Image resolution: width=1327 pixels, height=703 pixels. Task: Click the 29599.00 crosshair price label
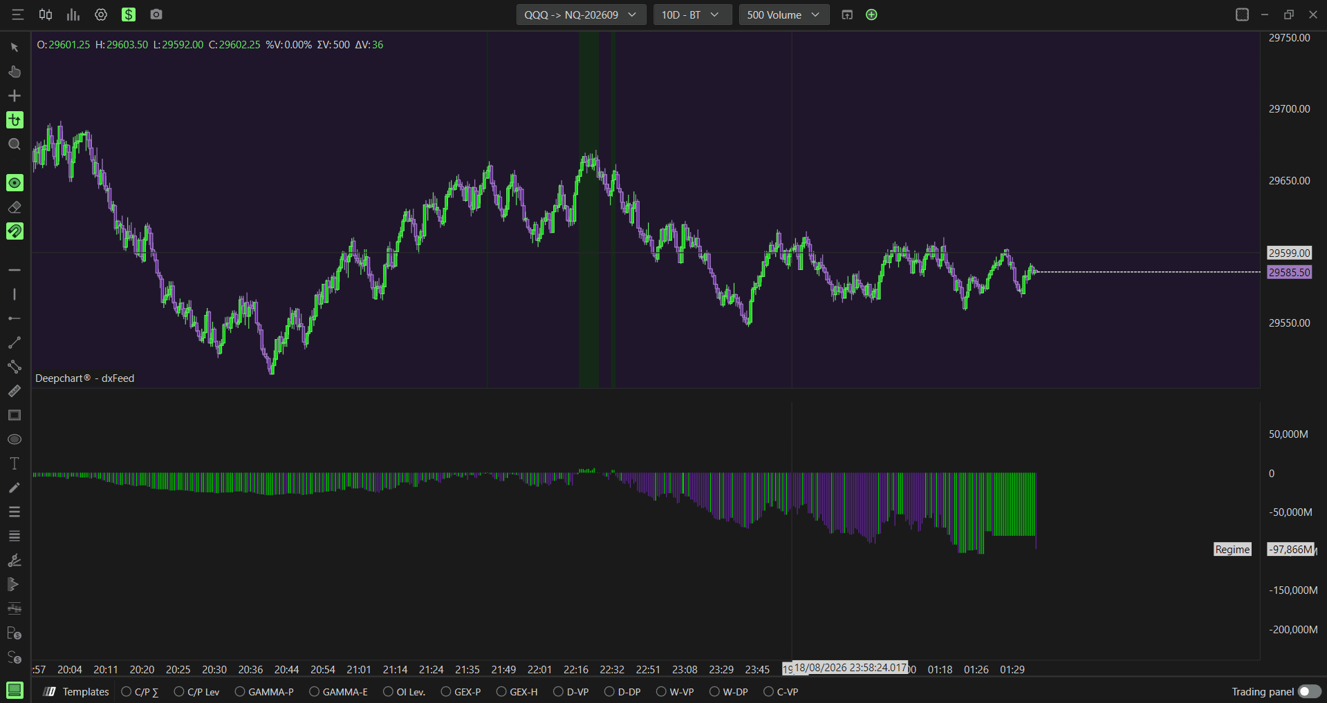tap(1289, 253)
